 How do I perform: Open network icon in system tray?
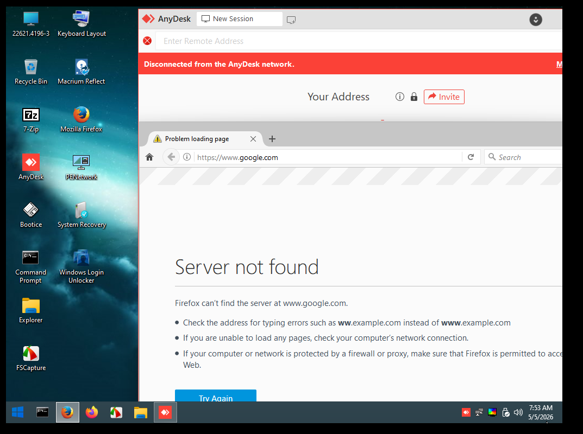tap(479, 412)
